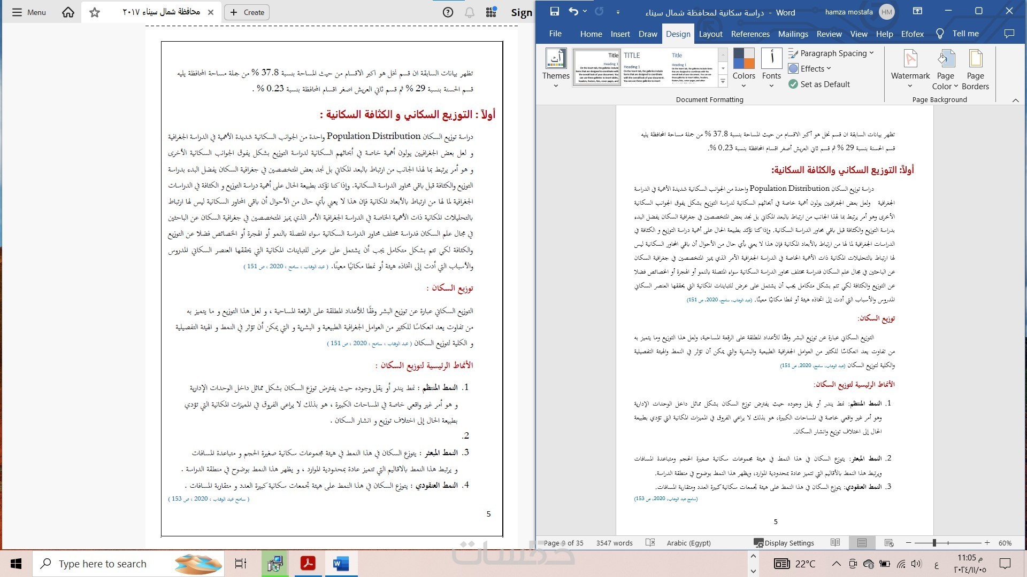Viewport: 1027px width, 577px height.
Task: Switch to Web Layout view
Action: 889,543
